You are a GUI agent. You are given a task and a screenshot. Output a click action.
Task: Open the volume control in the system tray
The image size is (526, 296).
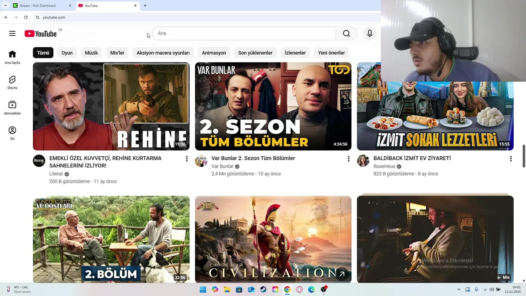click(491, 289)
